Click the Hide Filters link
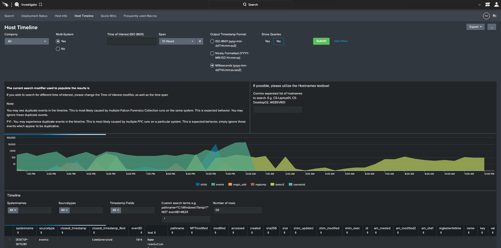This screenshot has width=501, height=248. point(341,41)
